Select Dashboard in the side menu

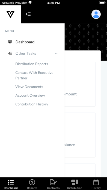point(25,42)
